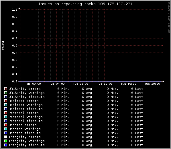Click the Updated warnings cyan swatch

(5, 129)
